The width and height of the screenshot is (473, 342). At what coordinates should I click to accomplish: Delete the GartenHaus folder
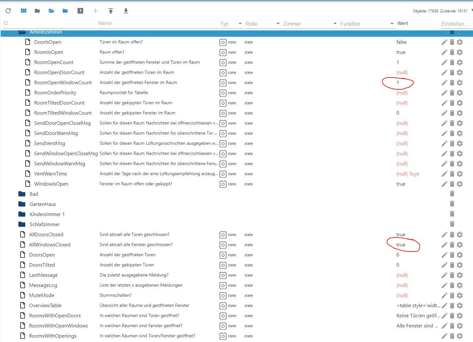452,204
